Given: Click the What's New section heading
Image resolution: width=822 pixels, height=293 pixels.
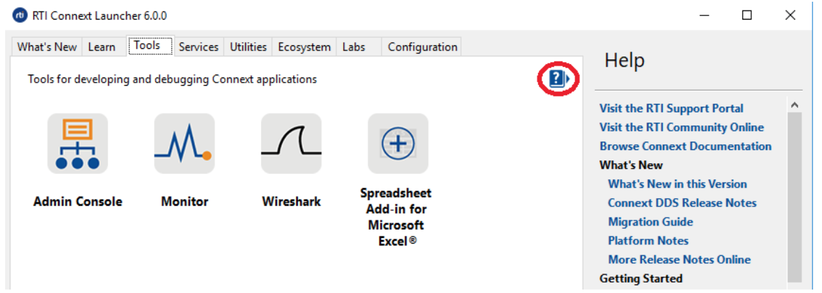Looking at the screenshot, I should point(631,165).
